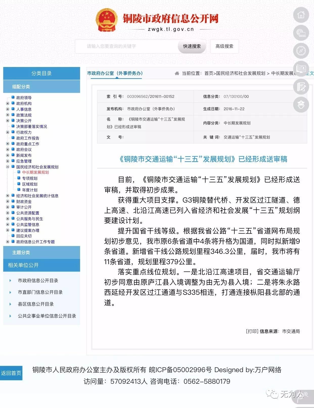The height and width of the screenshot is (408, 314).
Task: Click the customer service avatar icon in the sidebar
Action: click(x=301, y=105)
